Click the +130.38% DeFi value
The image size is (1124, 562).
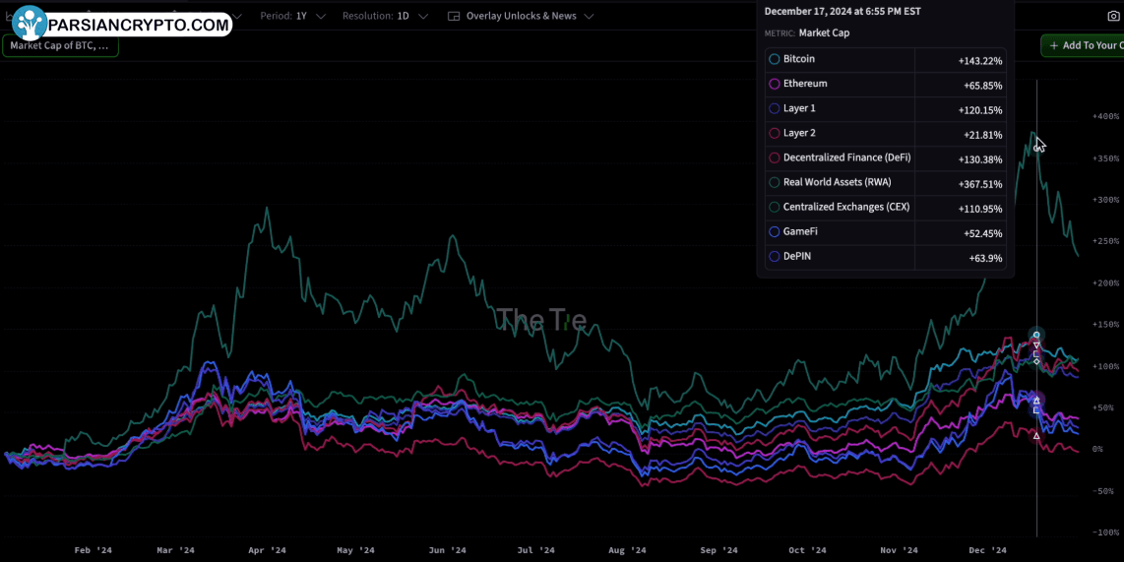point(980,159)
